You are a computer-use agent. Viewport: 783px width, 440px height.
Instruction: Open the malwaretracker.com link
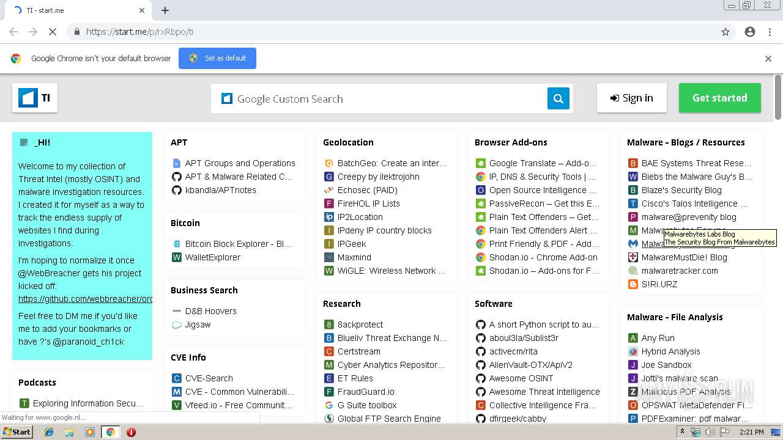680,271
